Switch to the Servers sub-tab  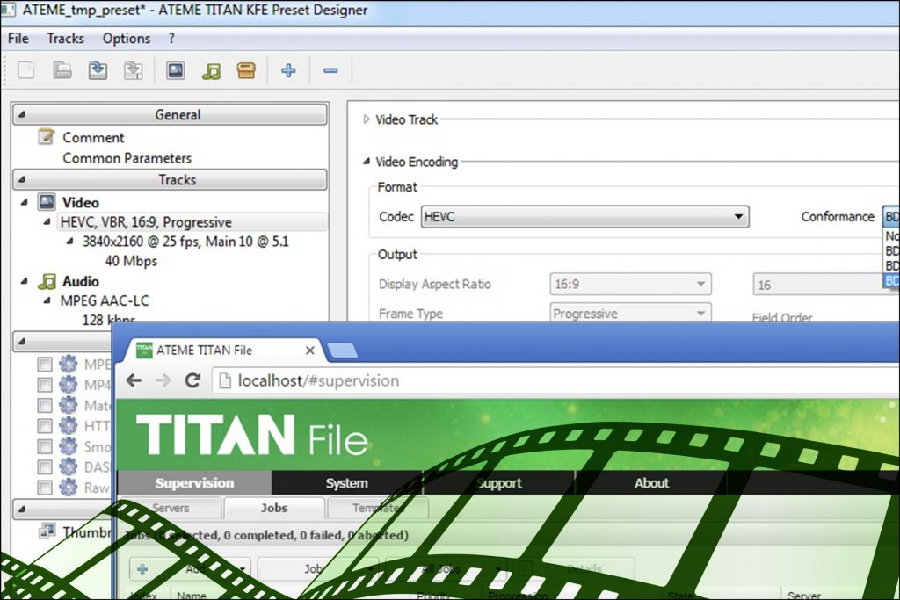[x=171, y=509]
